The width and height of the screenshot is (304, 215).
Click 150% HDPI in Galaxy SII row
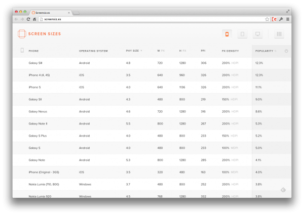[x=230, y=99]
